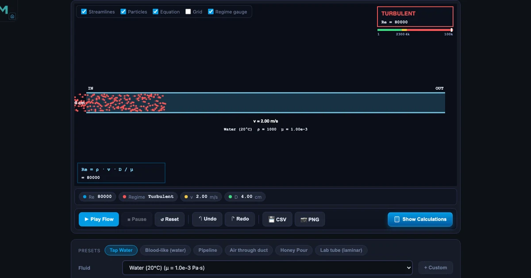
Task: Reset the flow simulation
Action: [x=169, y=219]
